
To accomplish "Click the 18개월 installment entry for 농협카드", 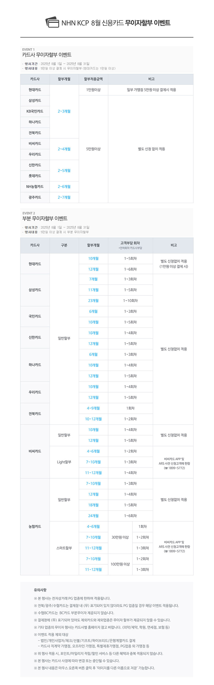I will coord(93,505).
